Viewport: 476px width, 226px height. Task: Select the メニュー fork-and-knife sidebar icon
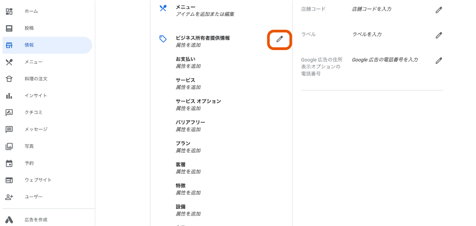[9, 62]
